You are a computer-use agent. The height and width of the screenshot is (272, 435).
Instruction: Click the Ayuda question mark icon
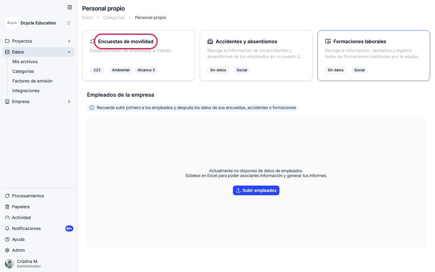click(x=7, y=239)
